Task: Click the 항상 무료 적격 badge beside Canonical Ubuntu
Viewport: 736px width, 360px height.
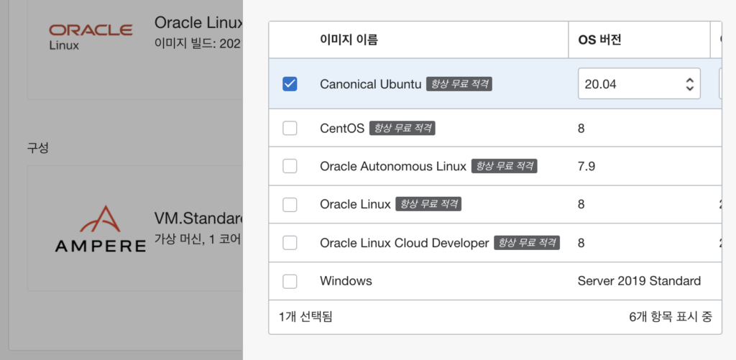Action: point(459,84)
